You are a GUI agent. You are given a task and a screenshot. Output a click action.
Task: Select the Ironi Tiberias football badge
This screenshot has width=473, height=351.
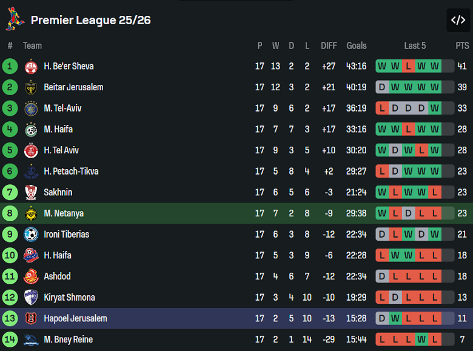point(31,235)
